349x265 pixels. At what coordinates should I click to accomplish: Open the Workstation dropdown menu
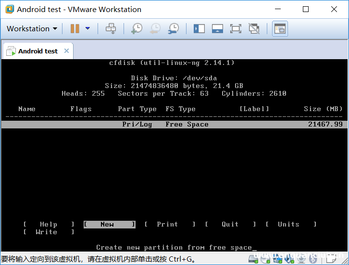tap(32, 28)
